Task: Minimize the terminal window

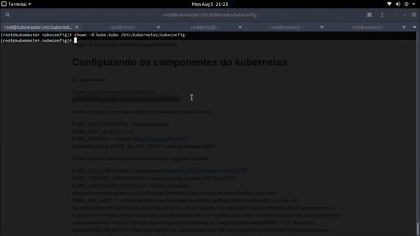Action: (395, 14)
